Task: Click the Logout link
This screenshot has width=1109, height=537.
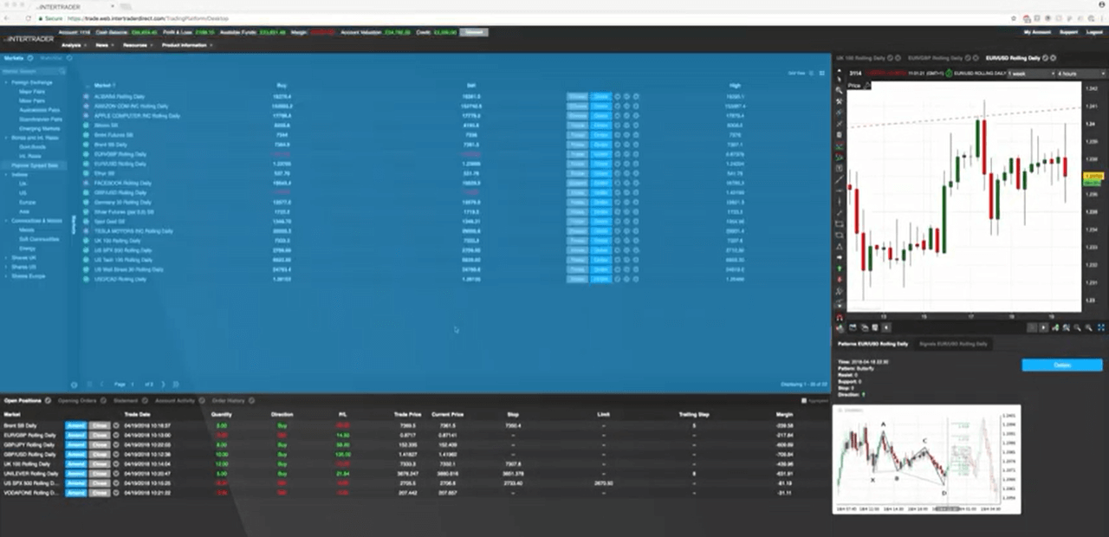Action: coord(1095,32)
